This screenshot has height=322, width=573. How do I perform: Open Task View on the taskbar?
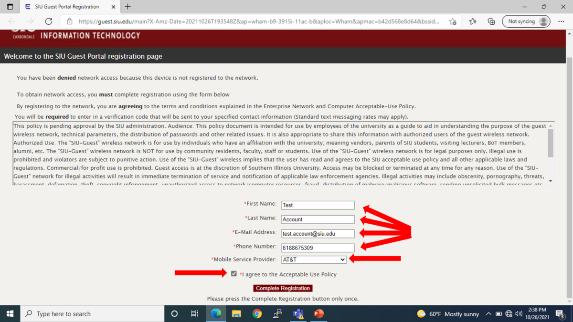tap(194, 313)
